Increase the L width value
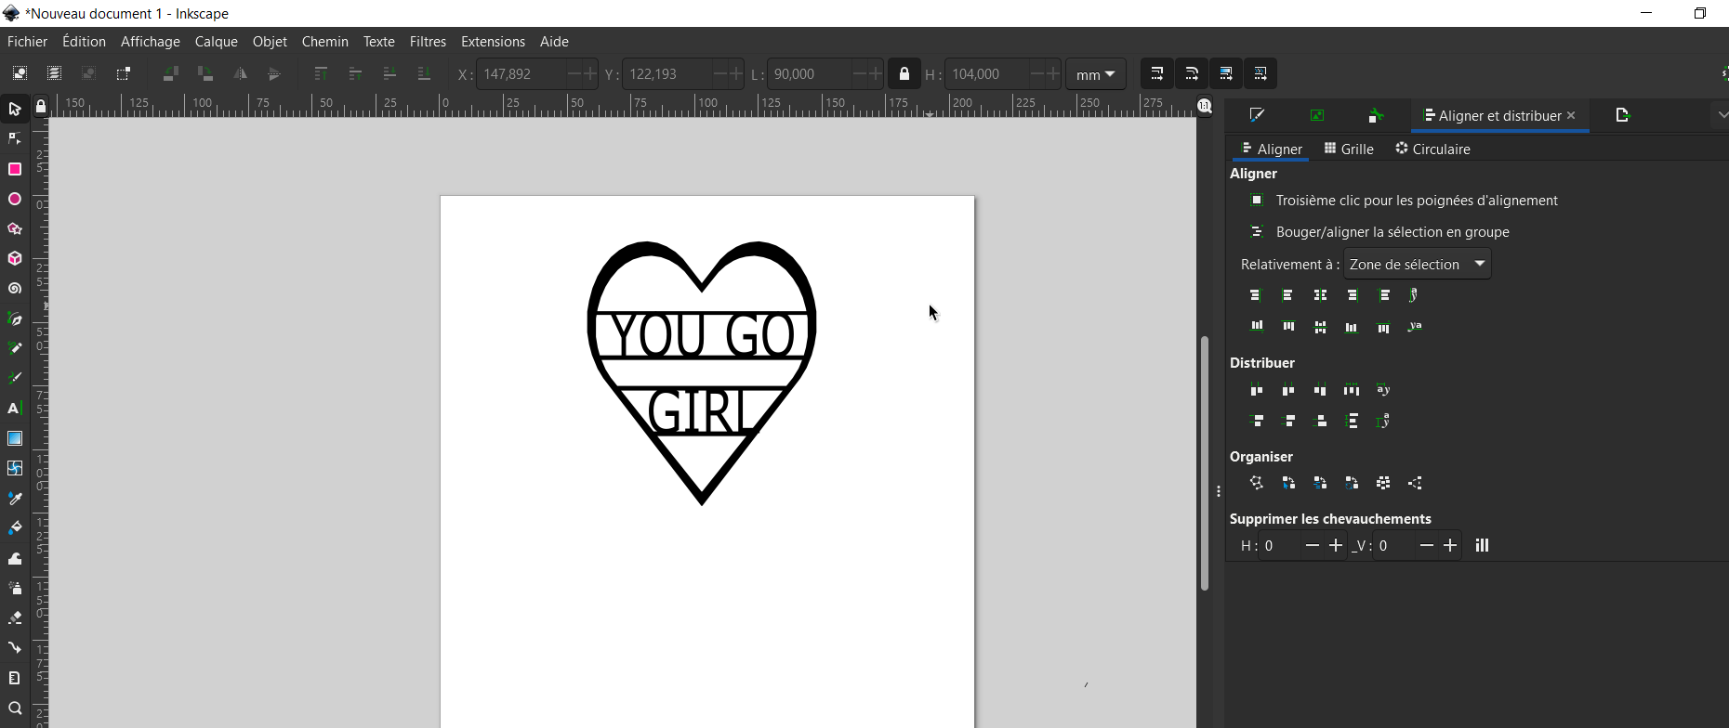The height and width of the screenshot is (728, 1729). point(875,73)
